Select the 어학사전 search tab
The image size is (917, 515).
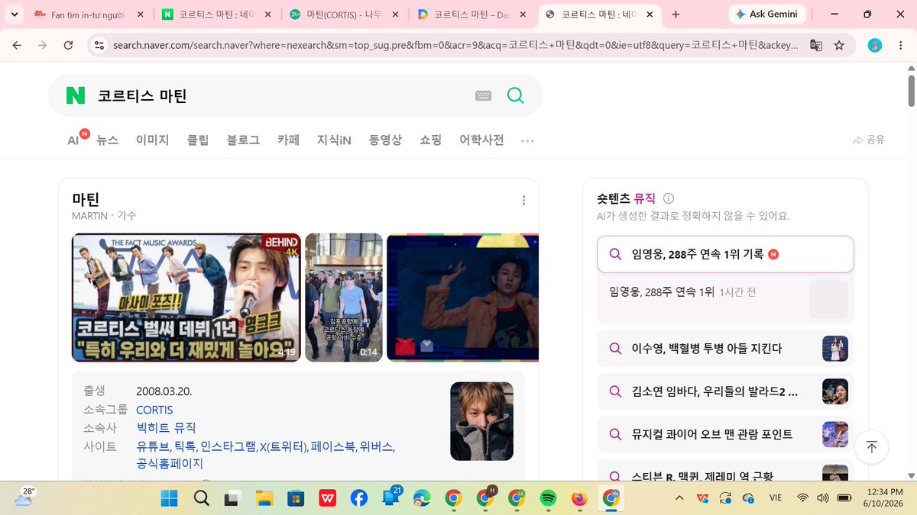481,140
